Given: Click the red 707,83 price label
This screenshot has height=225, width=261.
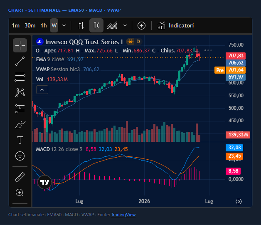Looking at the screenshot, I should (236, 56).
